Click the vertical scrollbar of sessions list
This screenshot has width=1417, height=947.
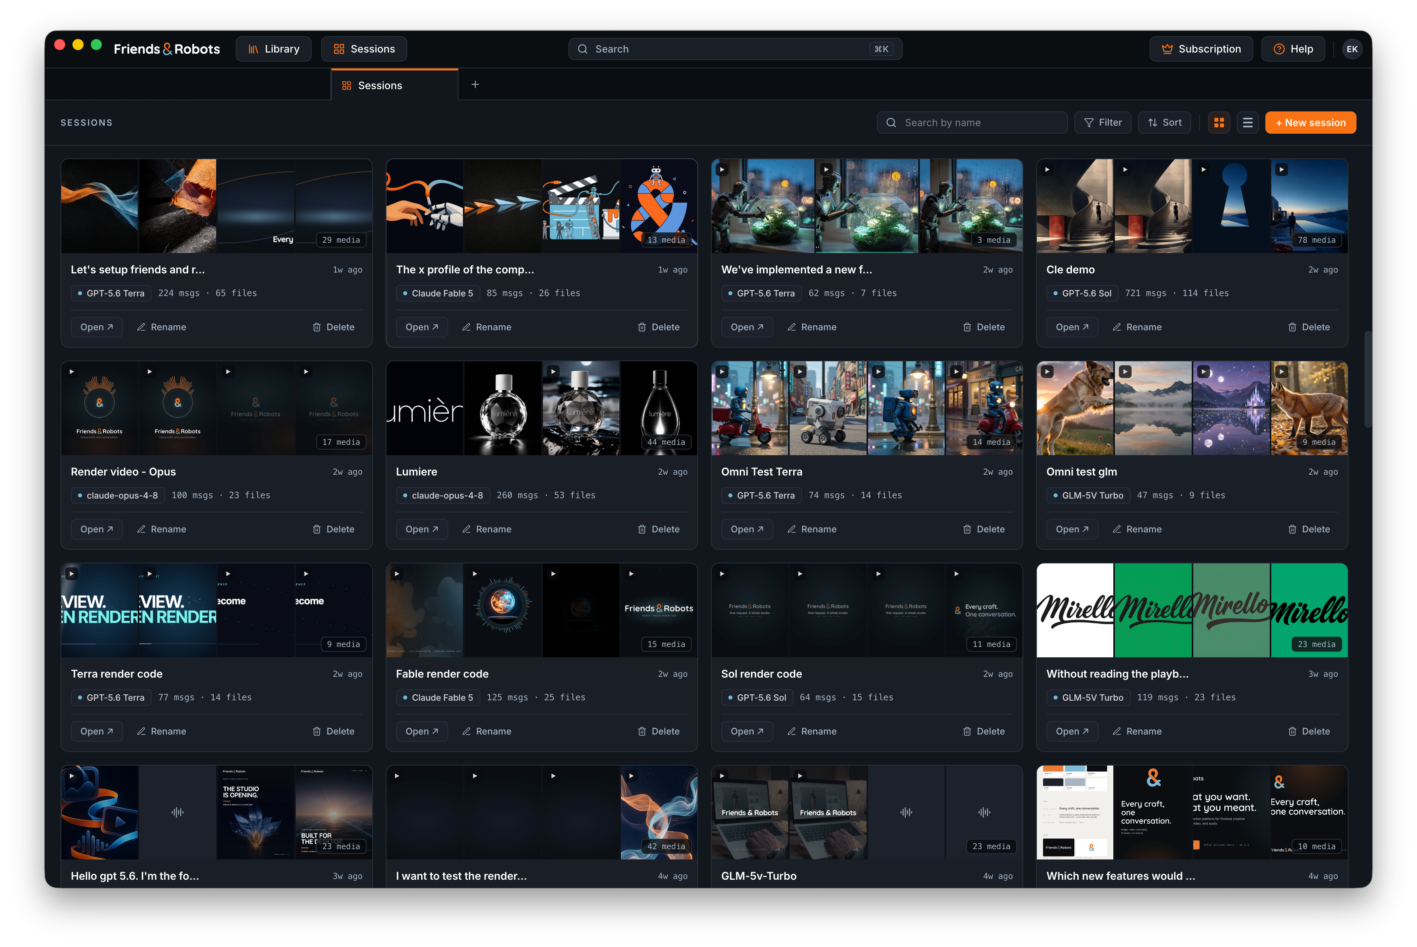pyautogui.click(x=1368, y=379)
